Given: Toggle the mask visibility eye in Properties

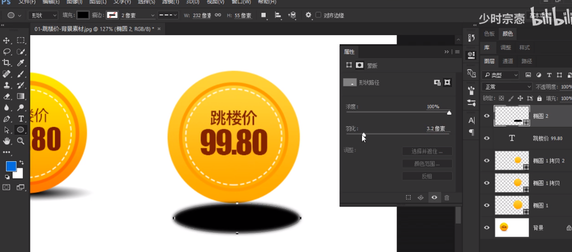Looking at the screenshot, I should tap(434, 197).
